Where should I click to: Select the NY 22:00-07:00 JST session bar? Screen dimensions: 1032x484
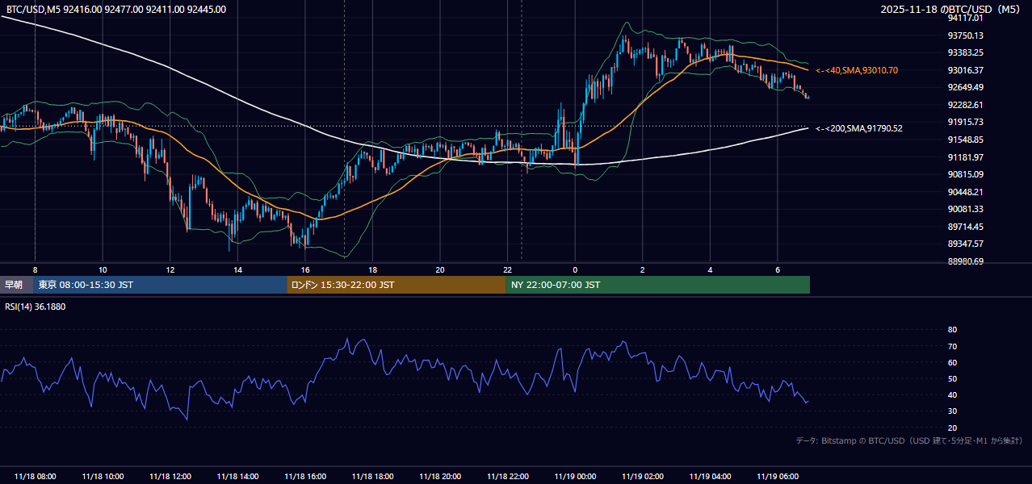click(x=658, y=285)
